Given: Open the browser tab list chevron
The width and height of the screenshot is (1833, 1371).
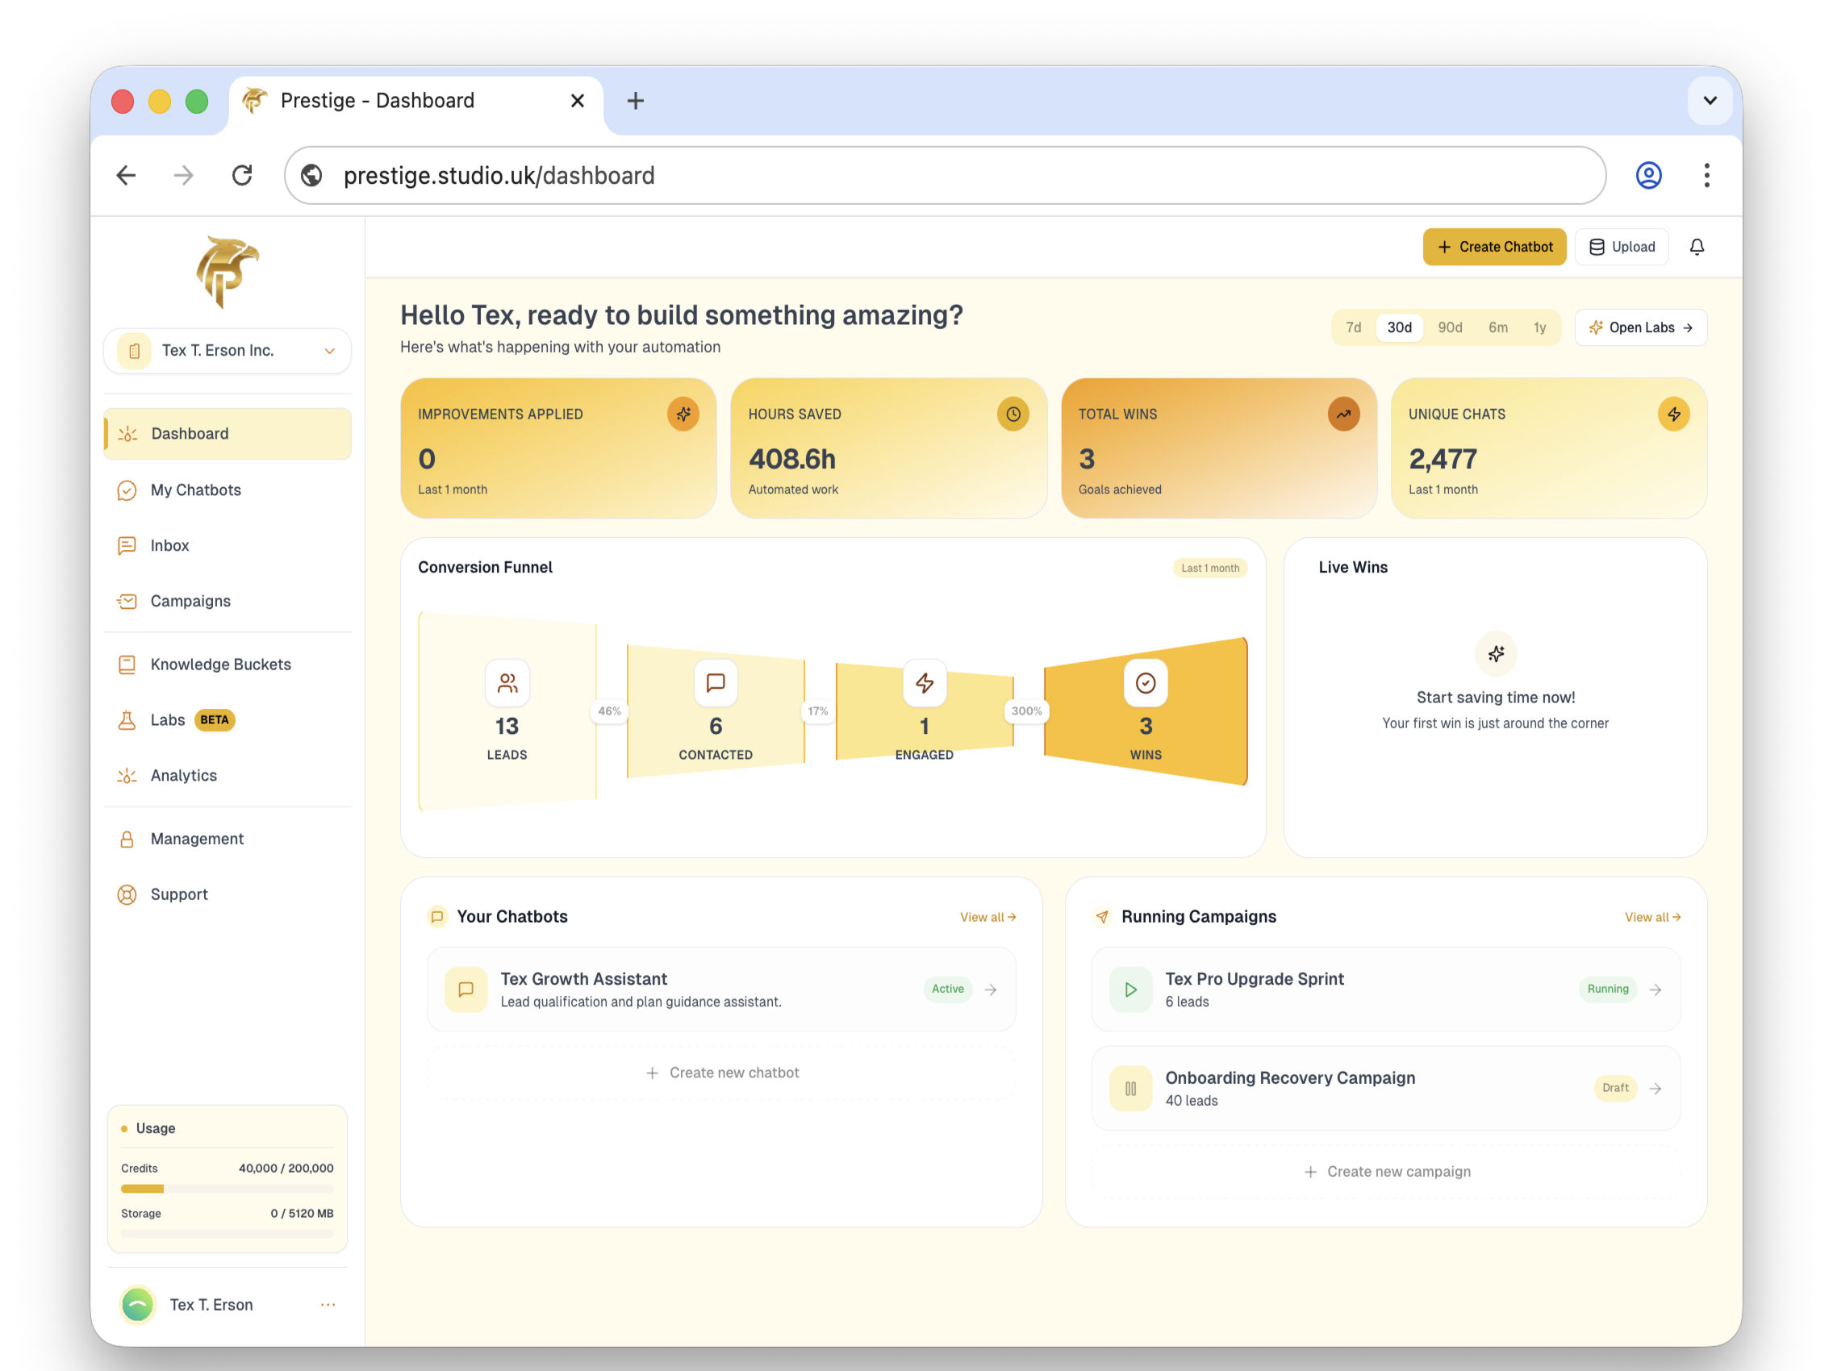Looking at the screenshot, I should point(1710,100).
